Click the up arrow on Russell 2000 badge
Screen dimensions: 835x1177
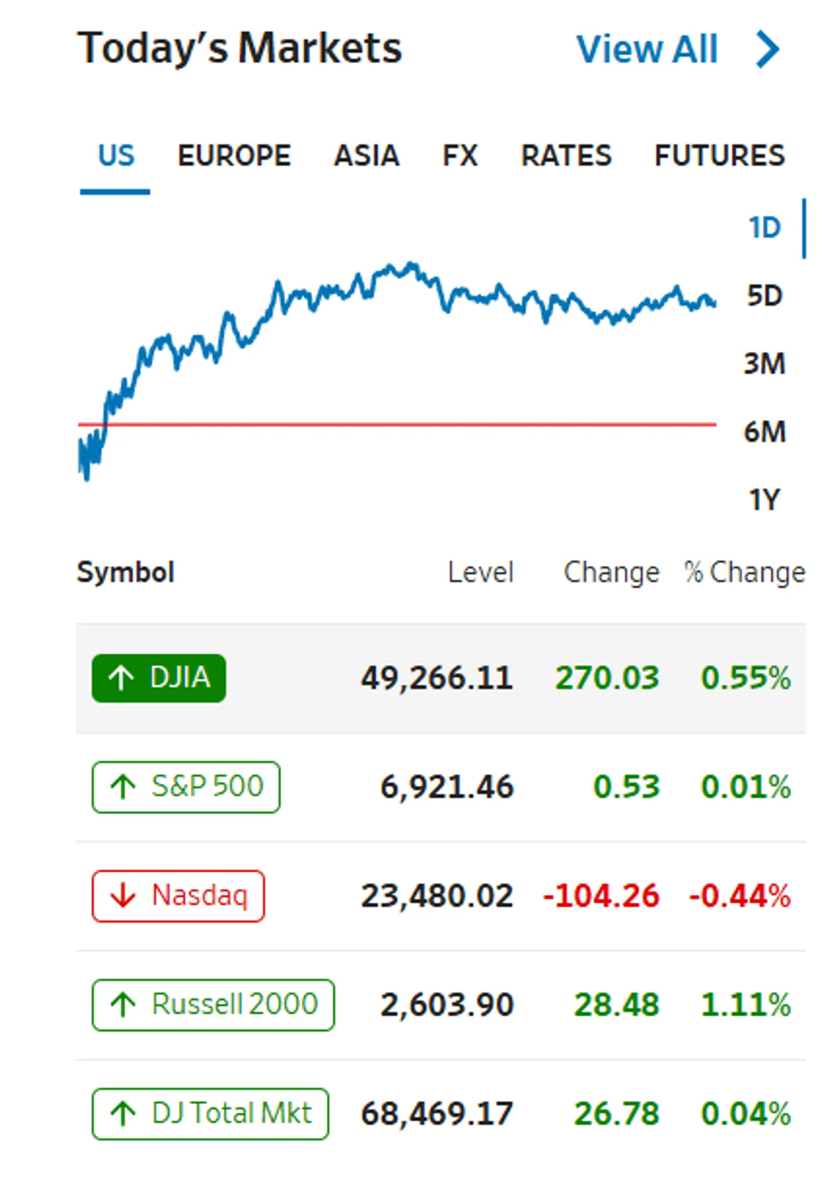click(123, 1004)
